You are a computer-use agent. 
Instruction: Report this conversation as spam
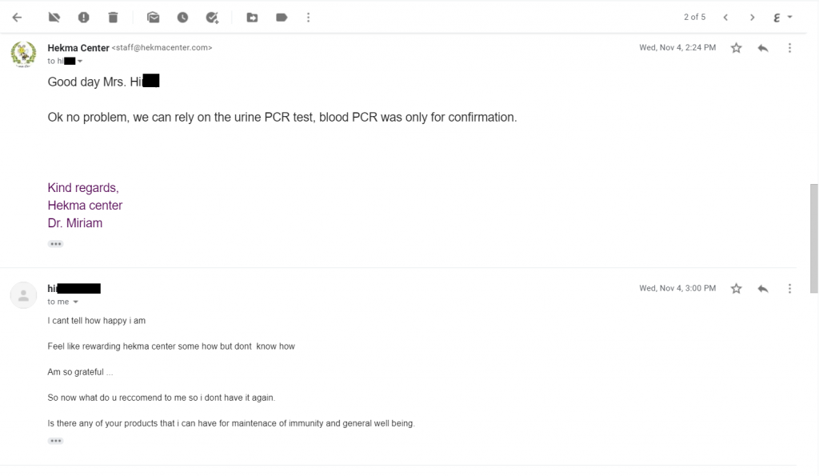(x=84, y=17)
